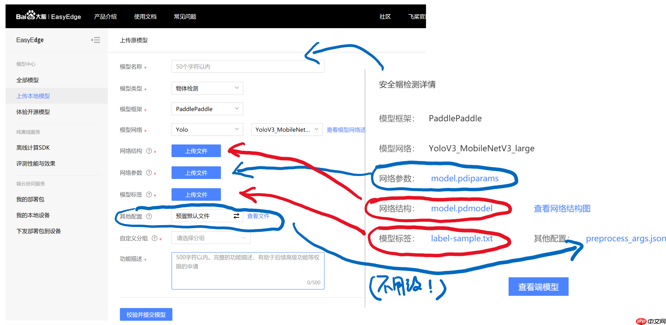This screenshot has height=325, width=666.
Task: Click 上传文件 button for 网络结构
Action: coord(196,151)
